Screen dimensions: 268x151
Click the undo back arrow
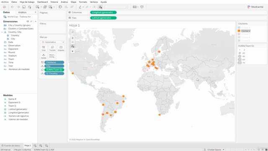tap(13, 7)
